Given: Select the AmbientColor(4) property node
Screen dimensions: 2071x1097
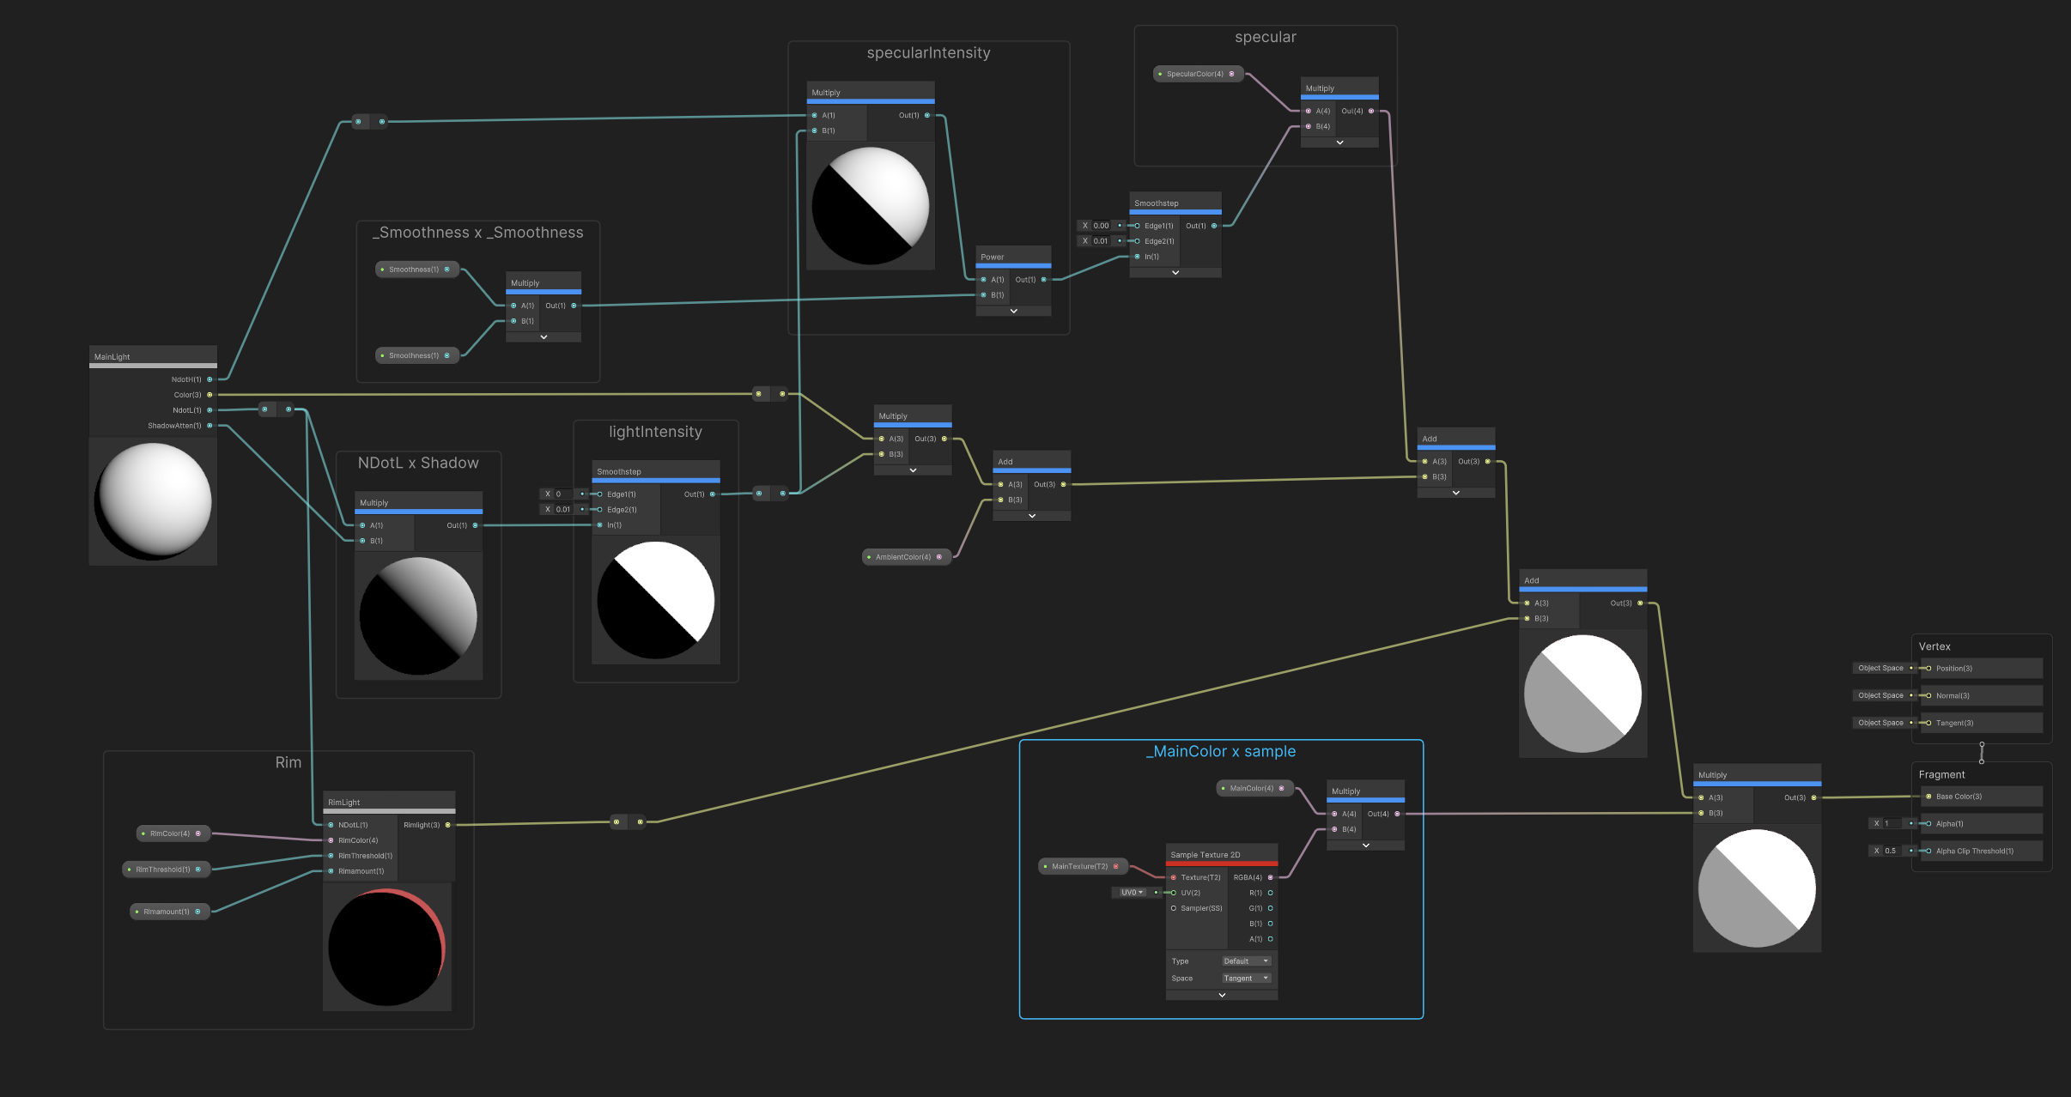Looking at the screenshot, I should pos(906,557).
